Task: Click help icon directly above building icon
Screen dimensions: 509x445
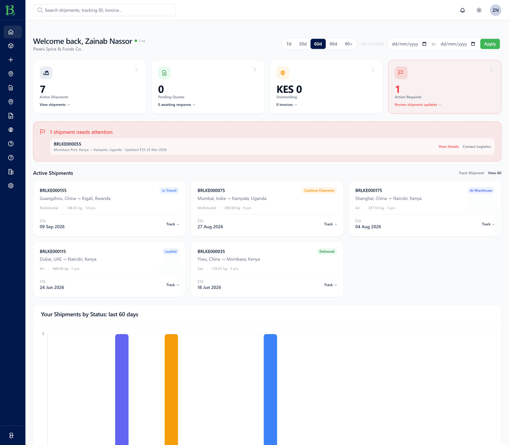Action: 11,158
